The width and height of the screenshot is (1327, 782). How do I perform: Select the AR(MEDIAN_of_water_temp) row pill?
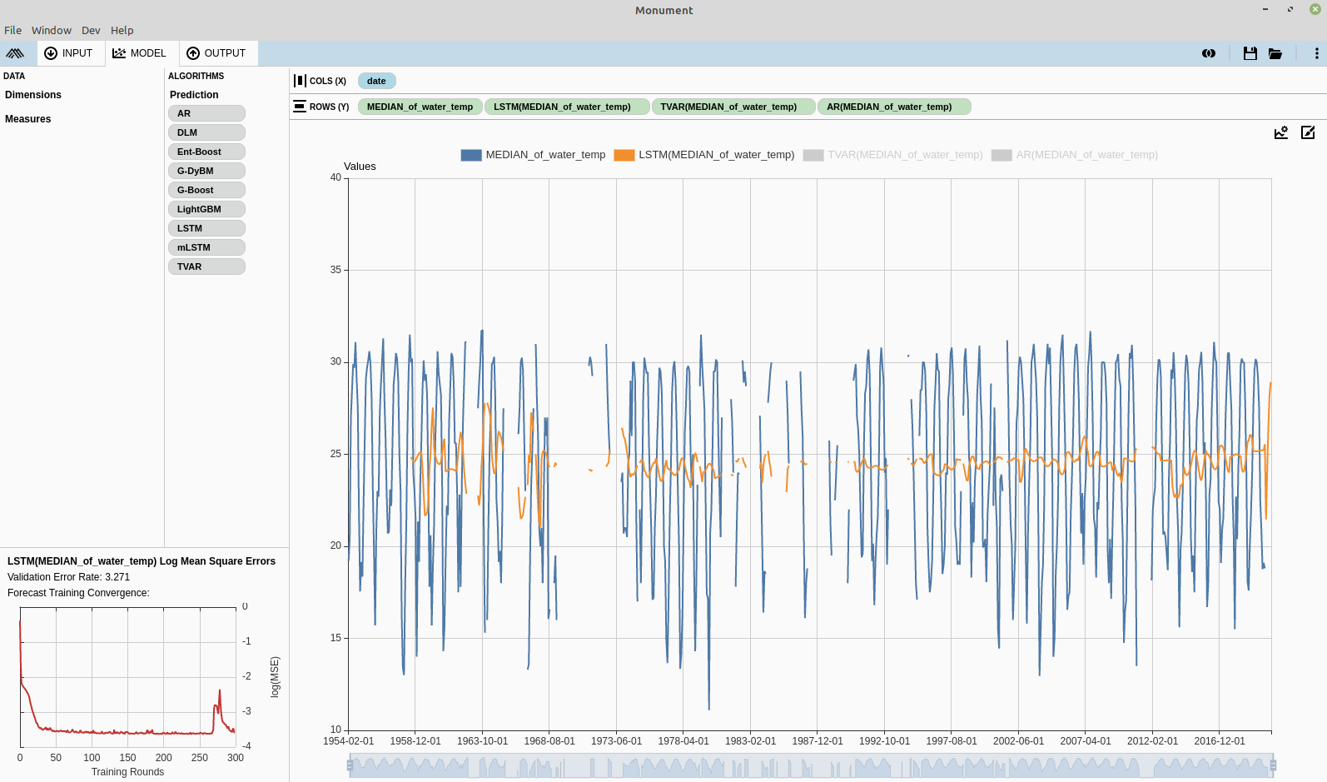894,107
